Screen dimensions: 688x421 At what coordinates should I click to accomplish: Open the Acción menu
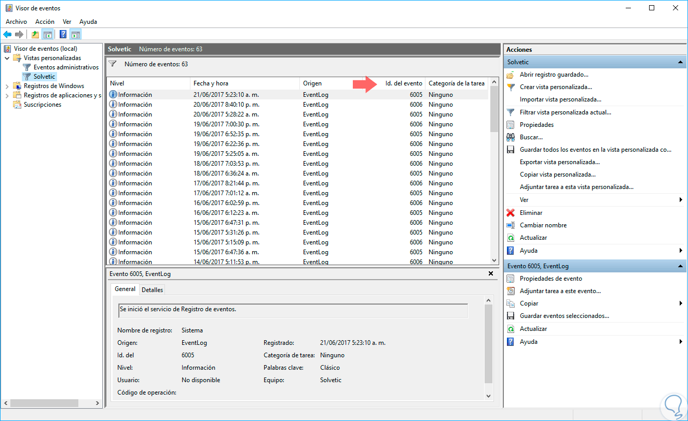(45, 22)
